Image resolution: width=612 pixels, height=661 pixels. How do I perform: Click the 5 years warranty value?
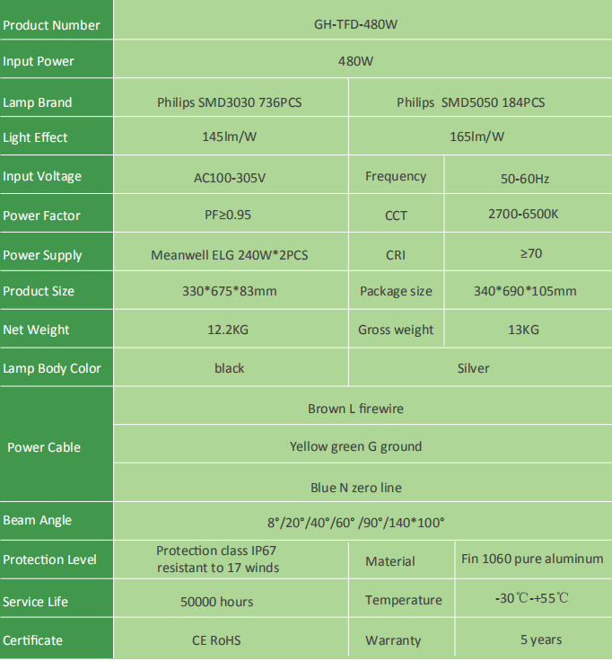click(x=534, y=638)
